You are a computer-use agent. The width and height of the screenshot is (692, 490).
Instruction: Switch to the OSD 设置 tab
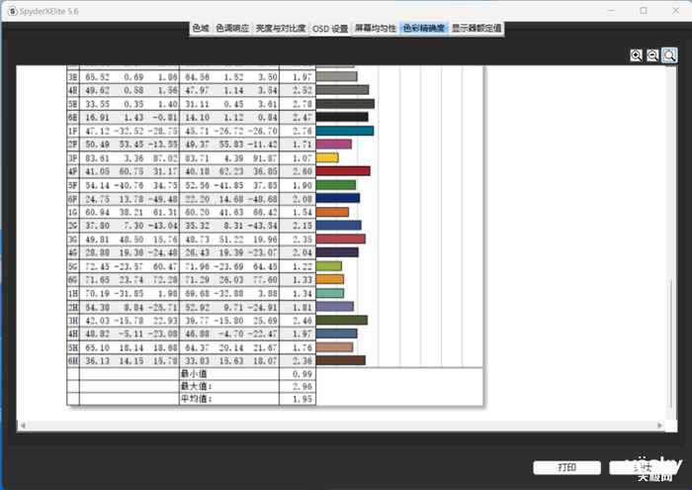[x=330, y=29]
